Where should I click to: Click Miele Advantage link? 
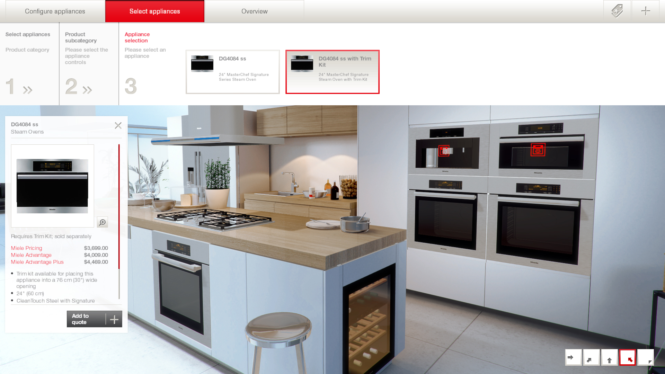[30, 255]
